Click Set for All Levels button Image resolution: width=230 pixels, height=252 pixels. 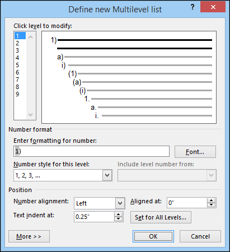[161, 217]
